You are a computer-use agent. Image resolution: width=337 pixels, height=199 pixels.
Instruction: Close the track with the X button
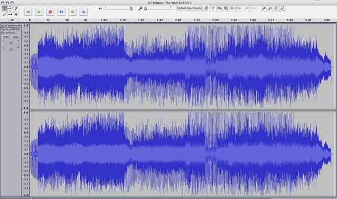point(2,25)
